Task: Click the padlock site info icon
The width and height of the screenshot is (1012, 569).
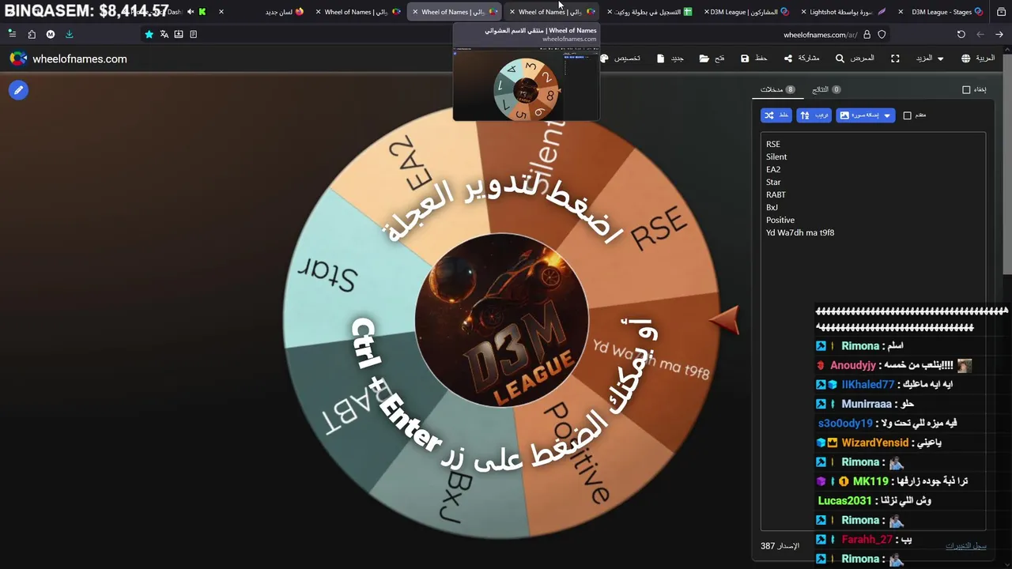Action: click(867, 34)
